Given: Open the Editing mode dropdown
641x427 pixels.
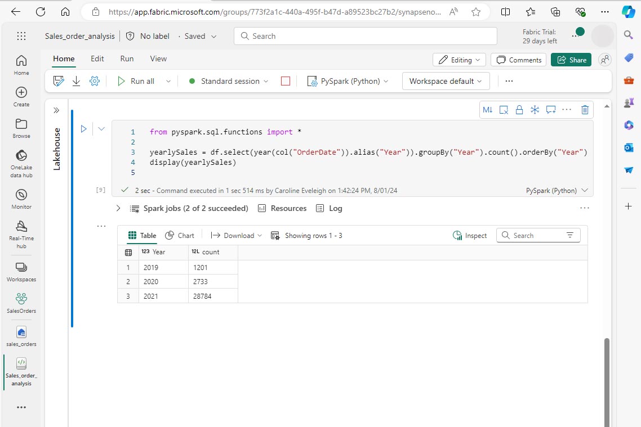Looking at the screenshot, I should click(x=459, y=60).
